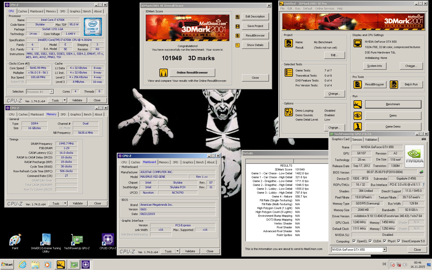Open Tools dropdown arrow in CPU-Z Mainboard window
432x270 pixels.
177,251
